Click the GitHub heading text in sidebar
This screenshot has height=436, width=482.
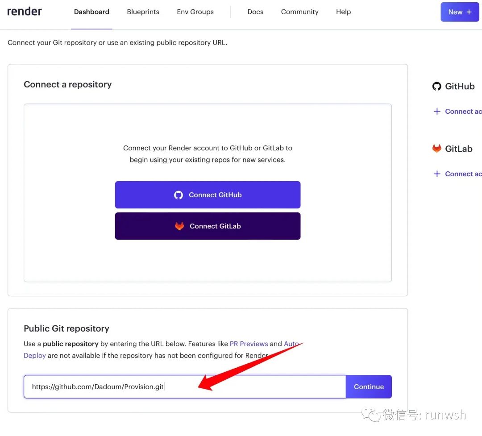(x=460, y=87)
